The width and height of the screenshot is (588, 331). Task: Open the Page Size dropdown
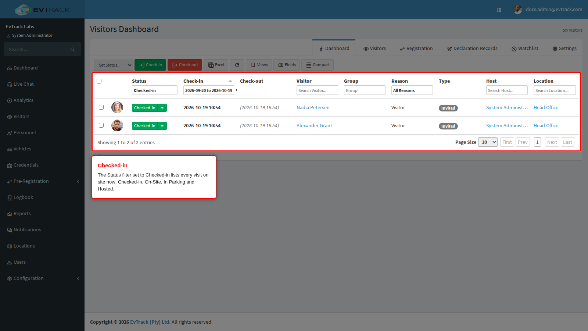(488, 142)
